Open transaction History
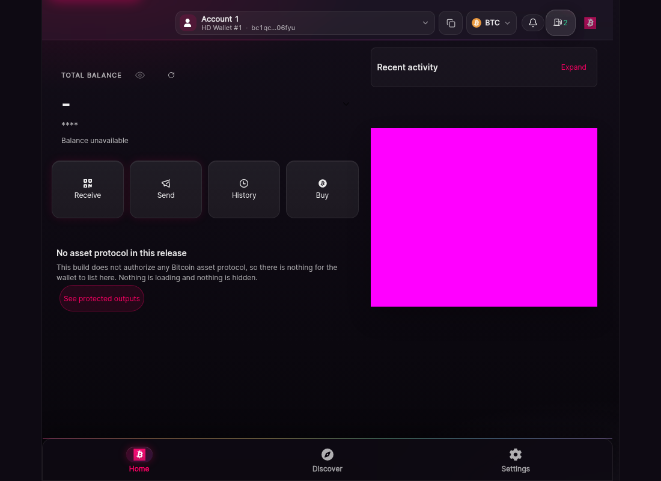661x481 pixels. (243, 189)
